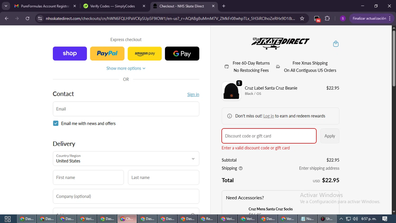The height and width of the screenshot is (223, 396).
Task: Show hidden system tray icons
Action: (x=341, y=219)
